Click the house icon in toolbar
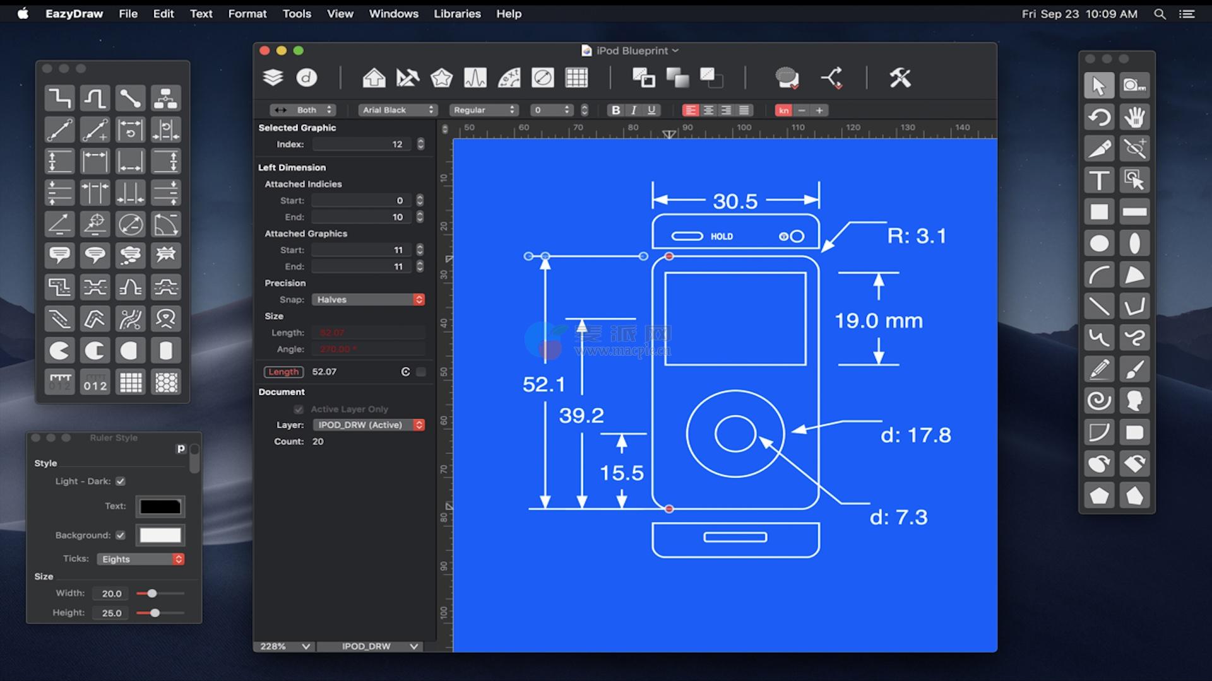This screenshot has width=1212, height=681. pos(374,78)
